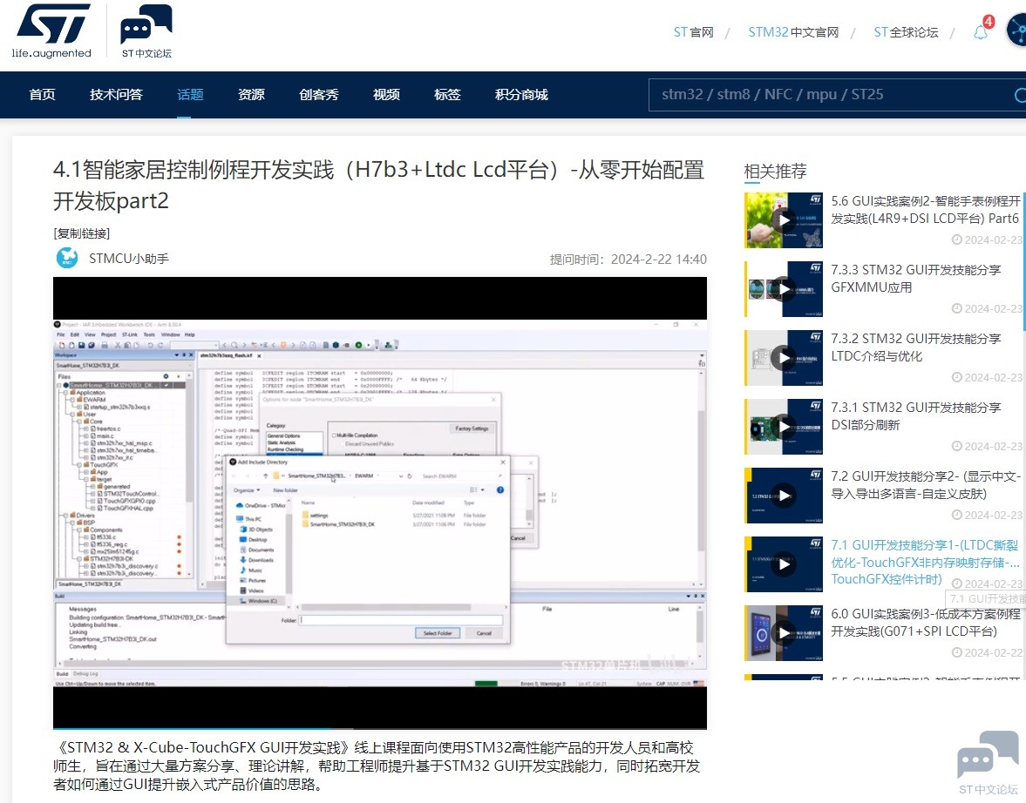Open 7.3.2 LTDC介绍与优化 title link

(916, 348)
